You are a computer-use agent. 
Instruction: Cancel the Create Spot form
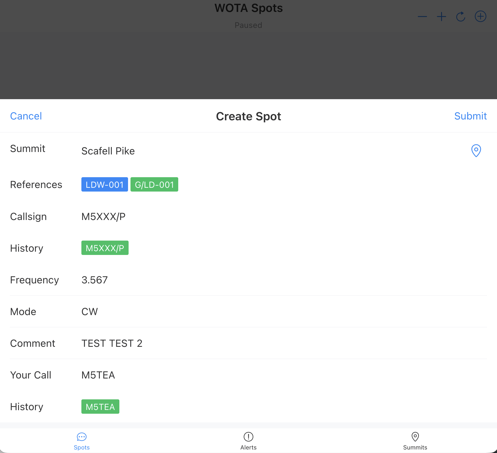pos(26,116)
